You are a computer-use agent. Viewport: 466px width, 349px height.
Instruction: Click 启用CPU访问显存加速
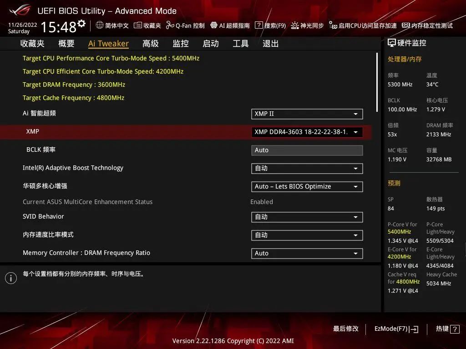[x=363, y=25]
